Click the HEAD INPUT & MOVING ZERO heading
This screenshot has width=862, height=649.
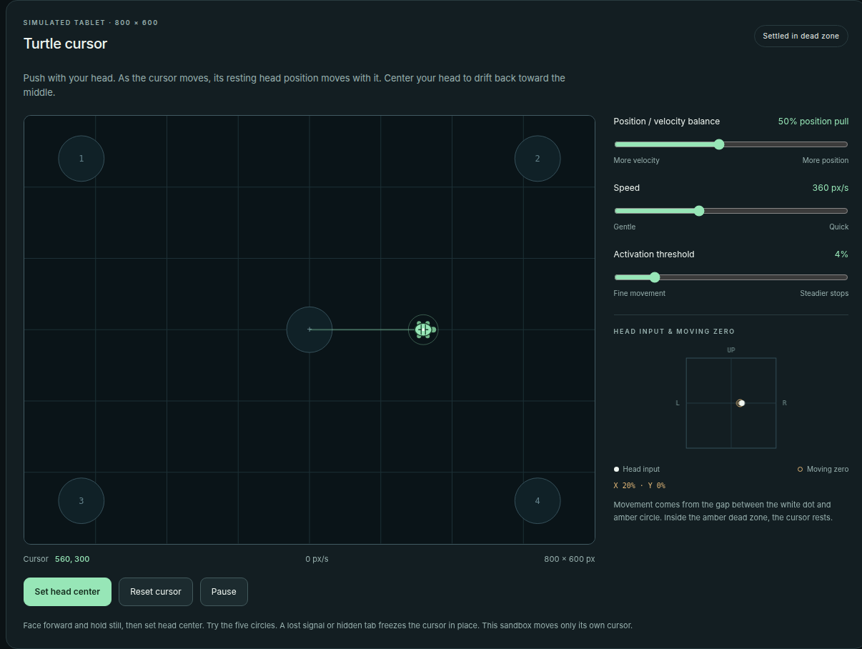click(674, 332)
